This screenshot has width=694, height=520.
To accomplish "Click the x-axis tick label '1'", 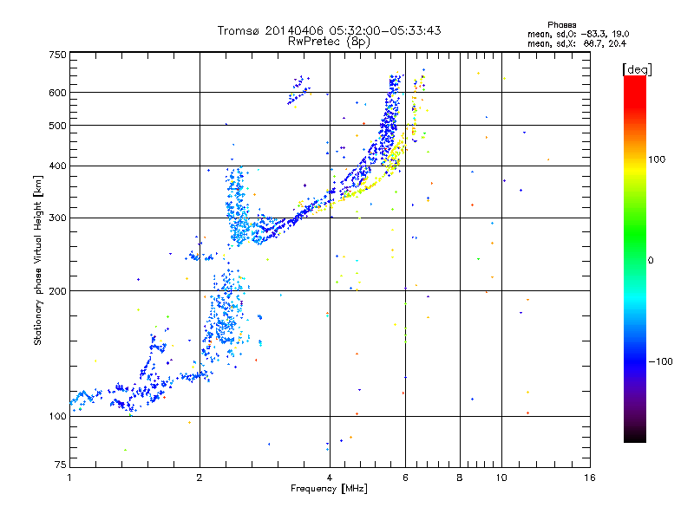I will [69, 478].
